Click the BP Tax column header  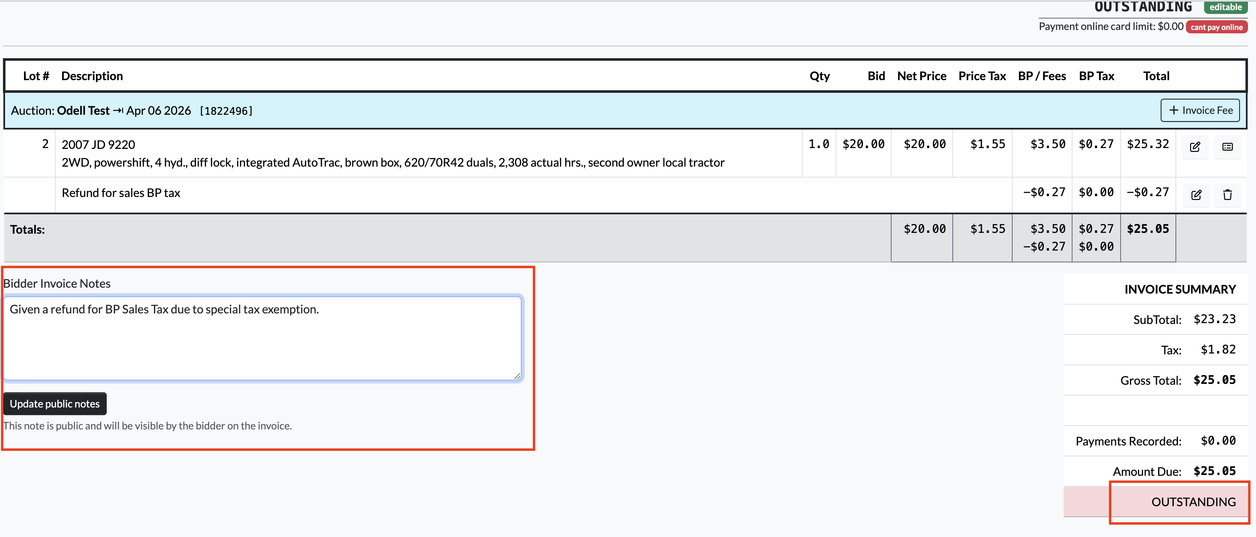pyautogui.click(x=1097, y=76)
